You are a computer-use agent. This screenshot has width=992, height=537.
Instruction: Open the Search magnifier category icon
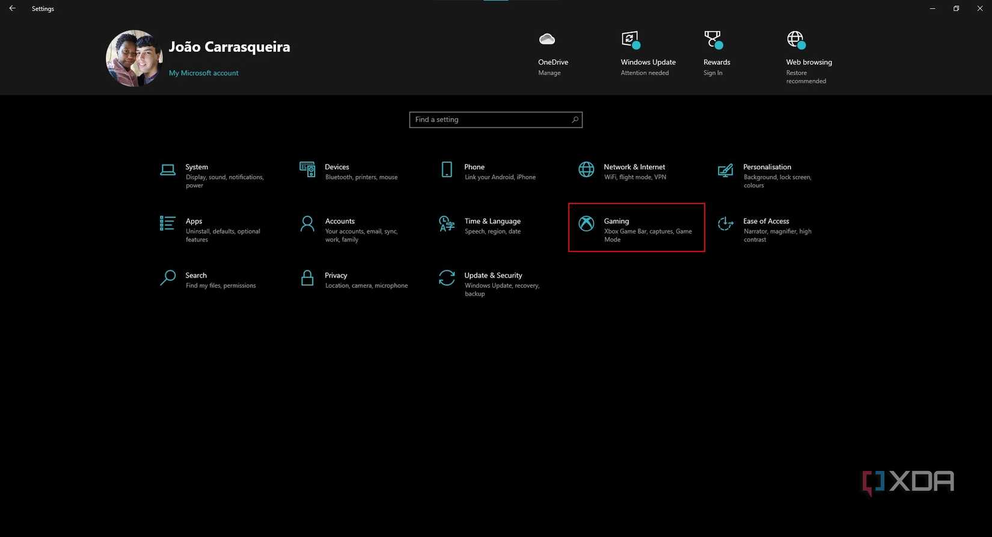tap(168, 278)
